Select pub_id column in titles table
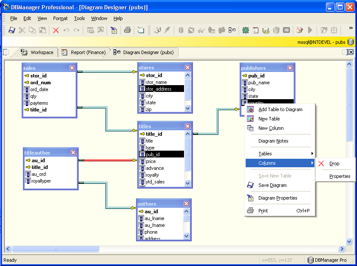The image size is (357, 266). (161, 154)
